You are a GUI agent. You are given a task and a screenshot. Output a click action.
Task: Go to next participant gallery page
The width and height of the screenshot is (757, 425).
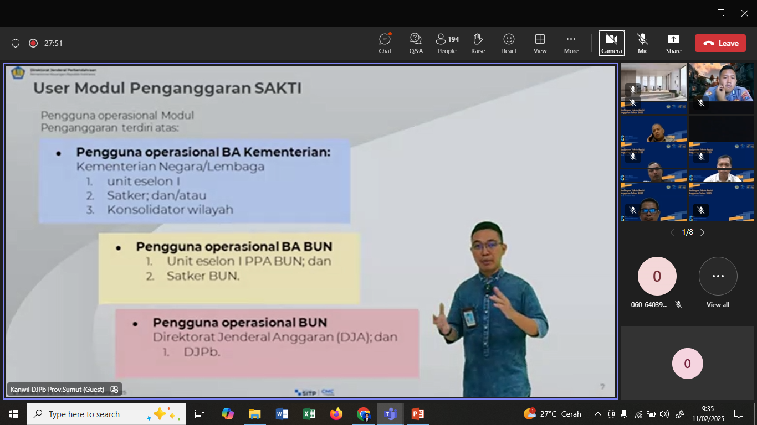703,232
